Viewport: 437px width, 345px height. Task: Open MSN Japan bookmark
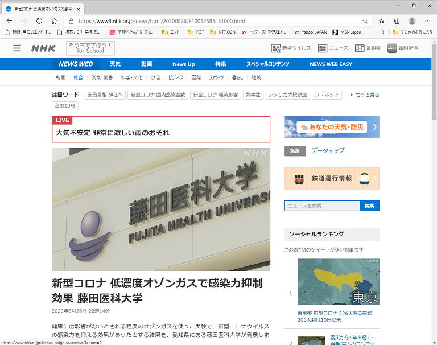[x=347, y=32]
